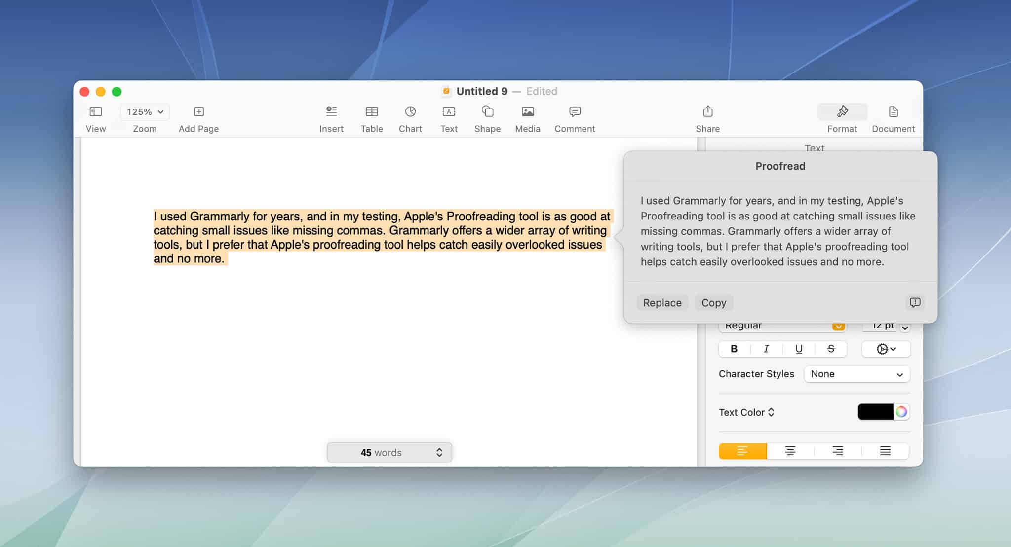Open the Text Color popup label
Screen dimensions: 1011x547
tap(746, 412)
